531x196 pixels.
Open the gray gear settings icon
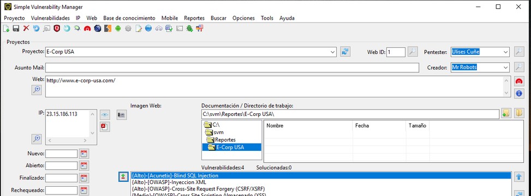(x=128, y=29)
